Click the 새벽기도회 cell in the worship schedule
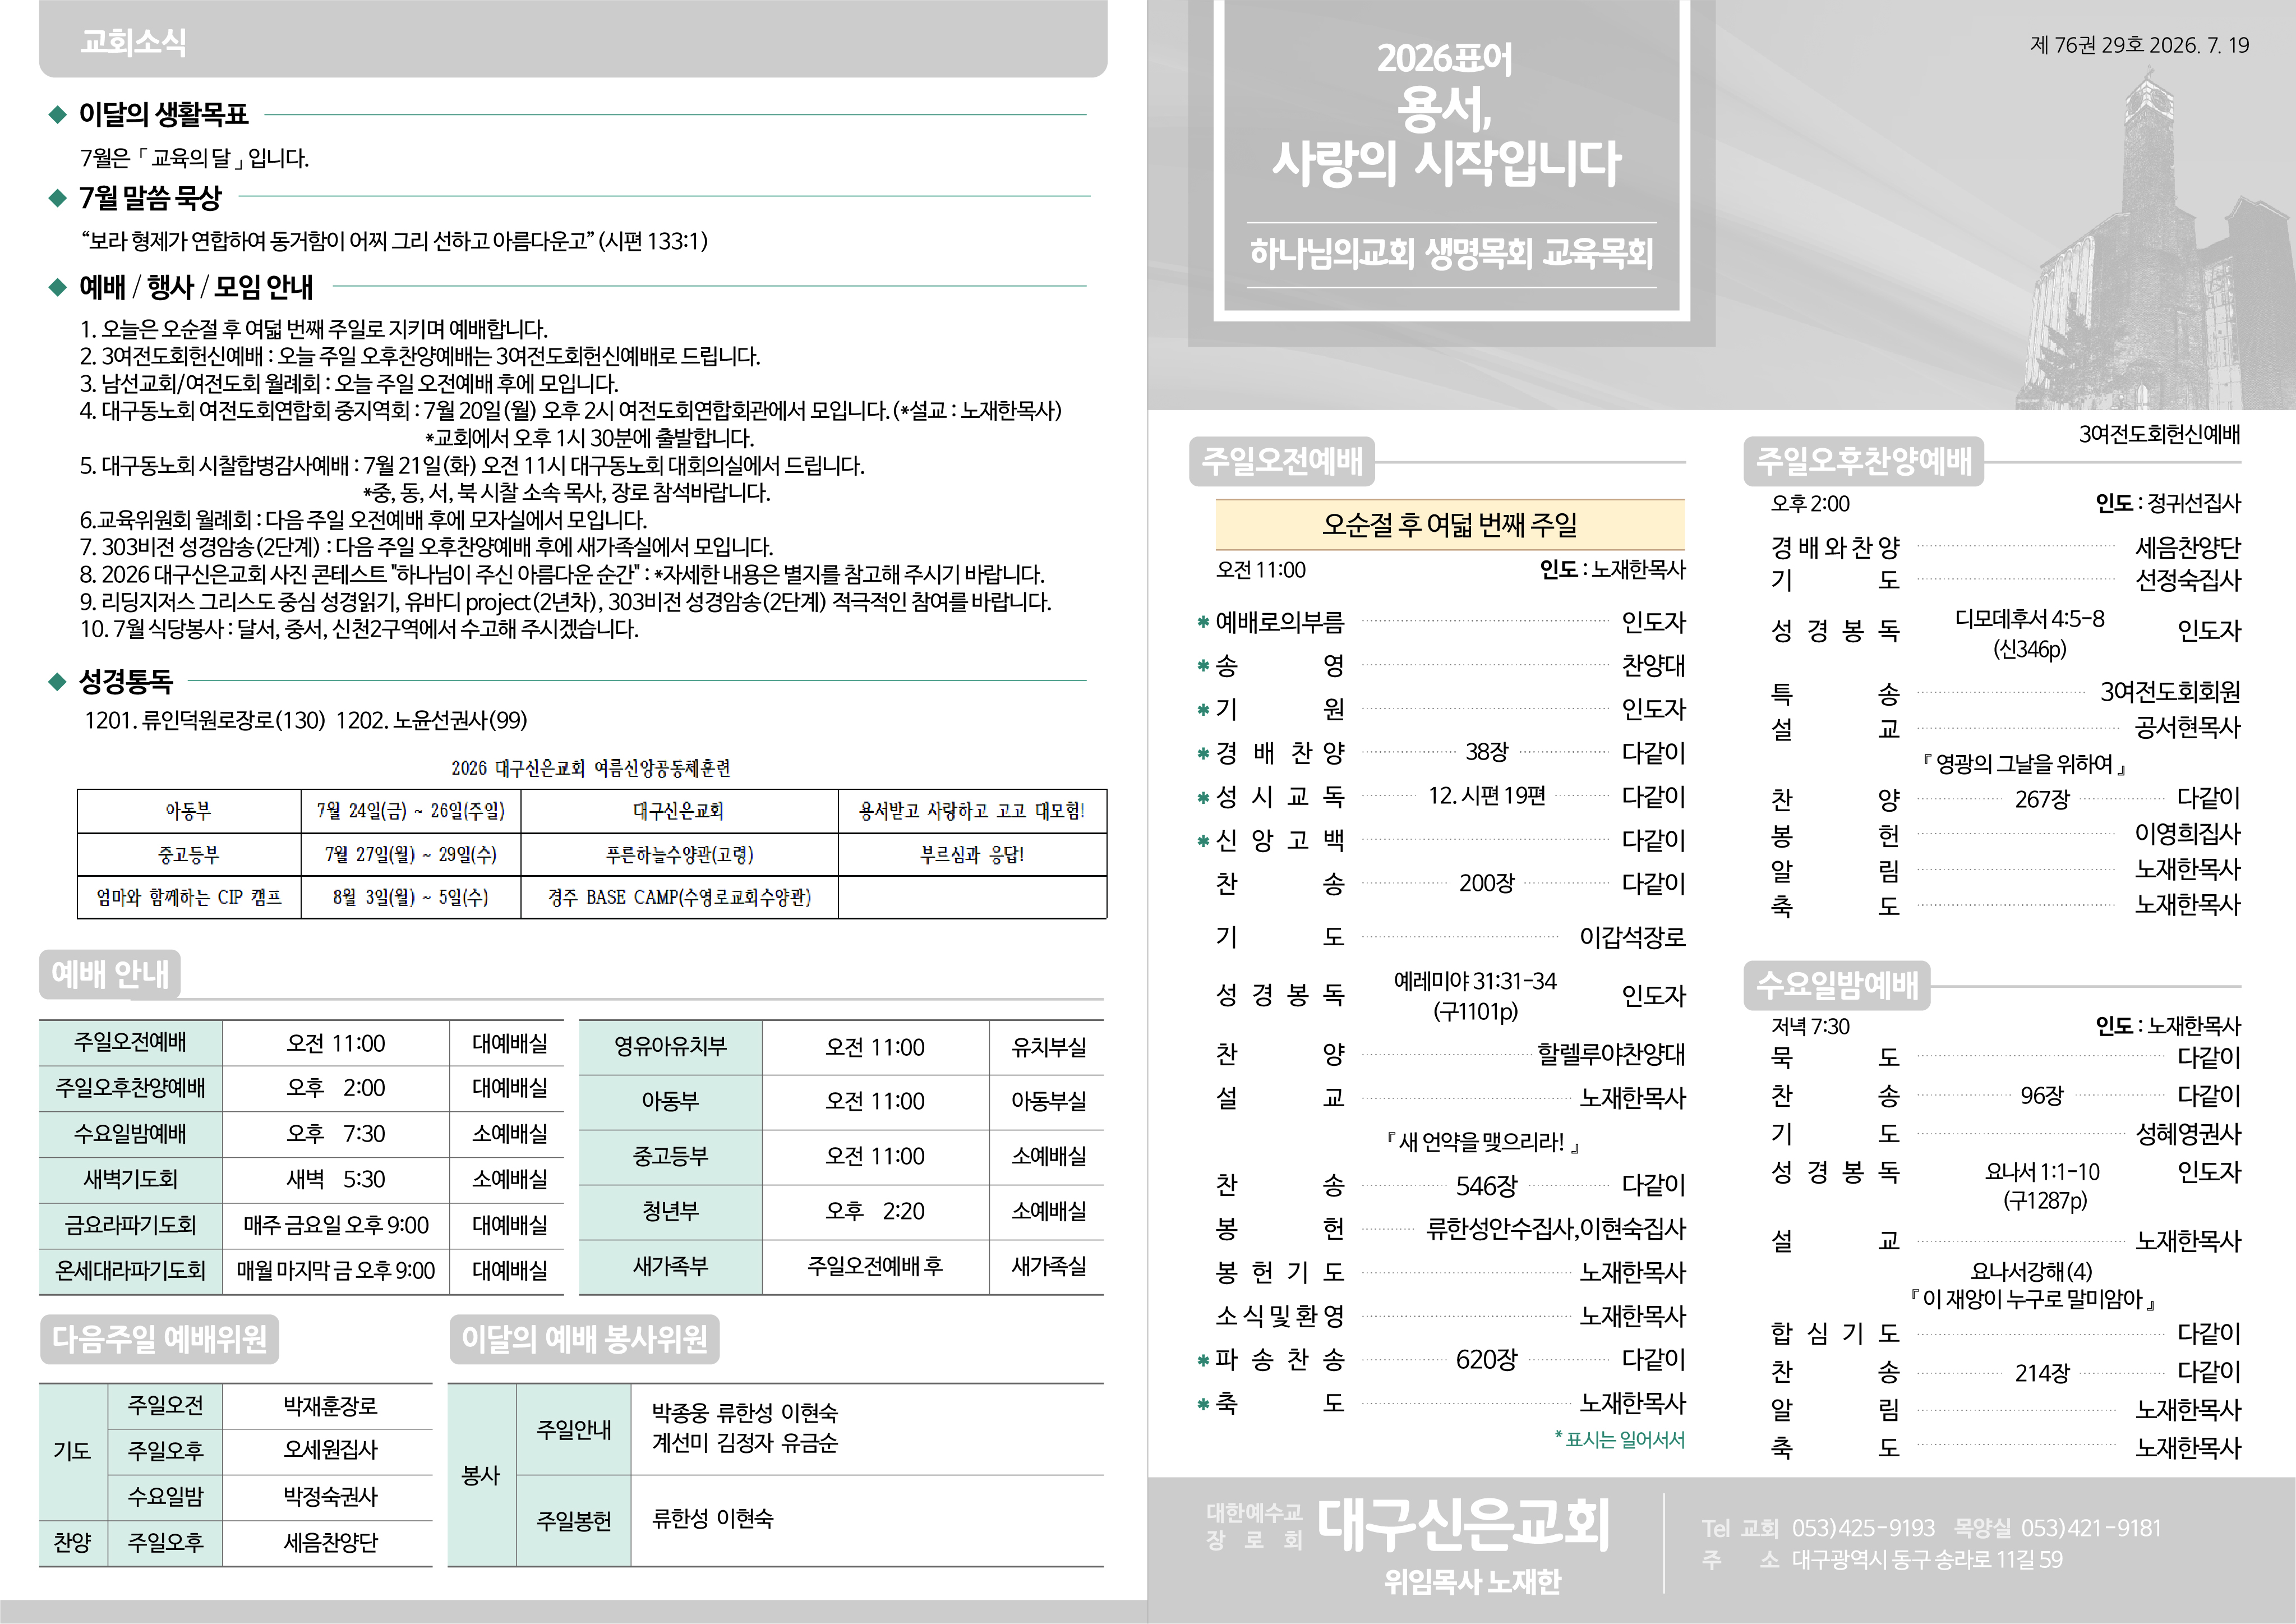Viewport: 2296px width, 1624px height. click(x=131, y=1180)
